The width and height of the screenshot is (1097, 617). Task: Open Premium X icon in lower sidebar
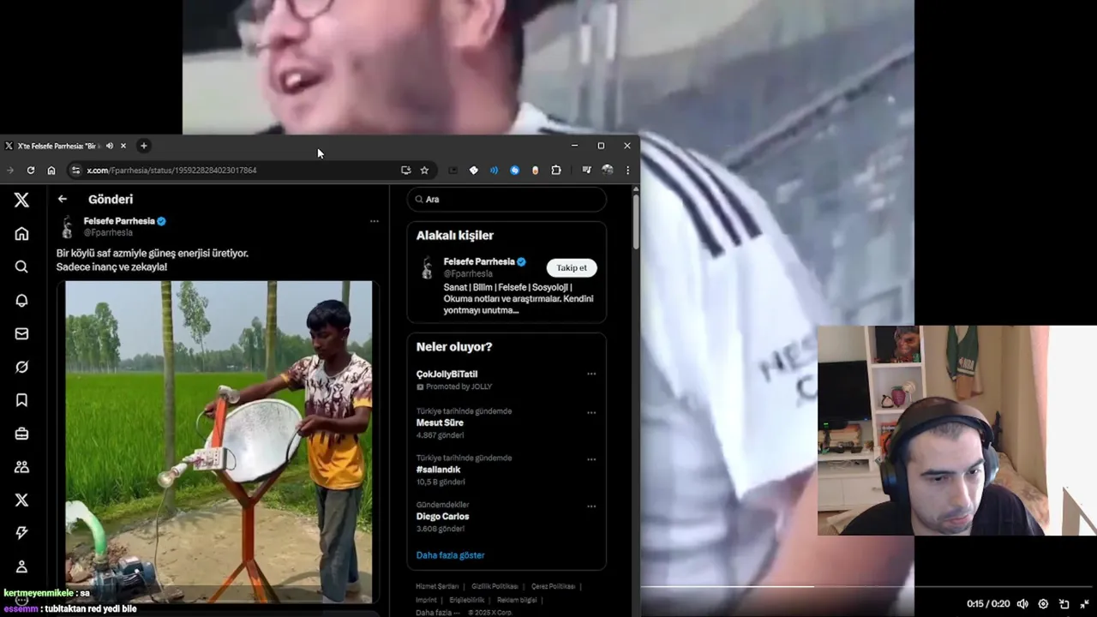click(21, 500)
